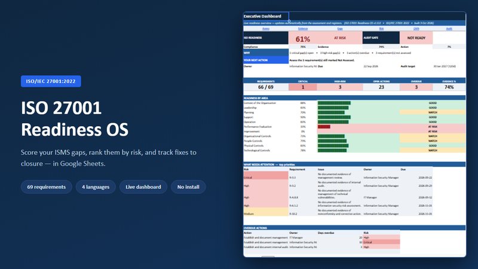Select the READINESS BY AREA section header
The height and width of the screenshot is (269, 478).
tap(354, 98)
